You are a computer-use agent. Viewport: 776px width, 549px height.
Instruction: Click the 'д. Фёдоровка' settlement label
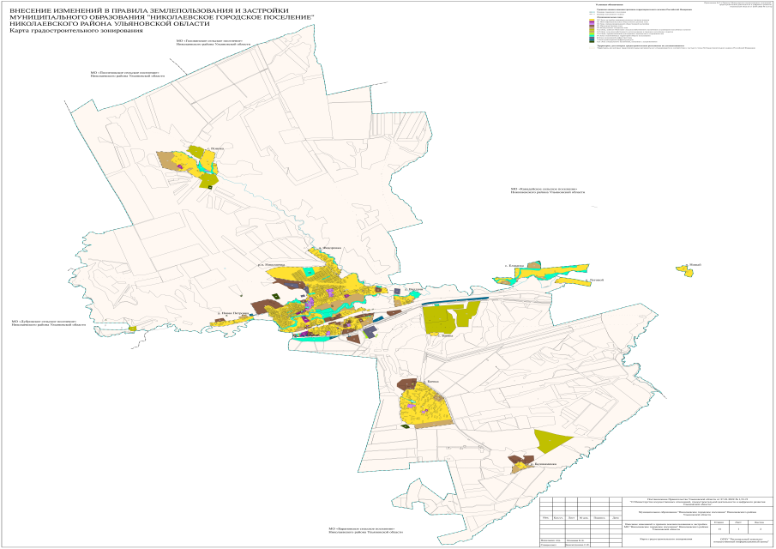329,248
